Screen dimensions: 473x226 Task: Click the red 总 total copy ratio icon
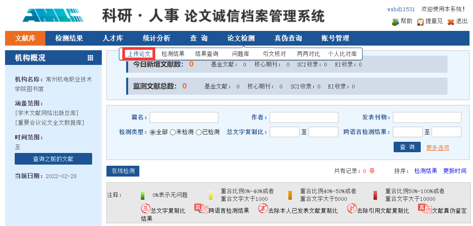(145, 209)
